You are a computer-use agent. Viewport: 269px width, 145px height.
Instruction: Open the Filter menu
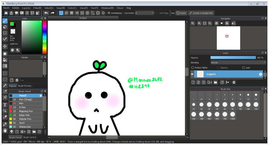tap(37, 8)
